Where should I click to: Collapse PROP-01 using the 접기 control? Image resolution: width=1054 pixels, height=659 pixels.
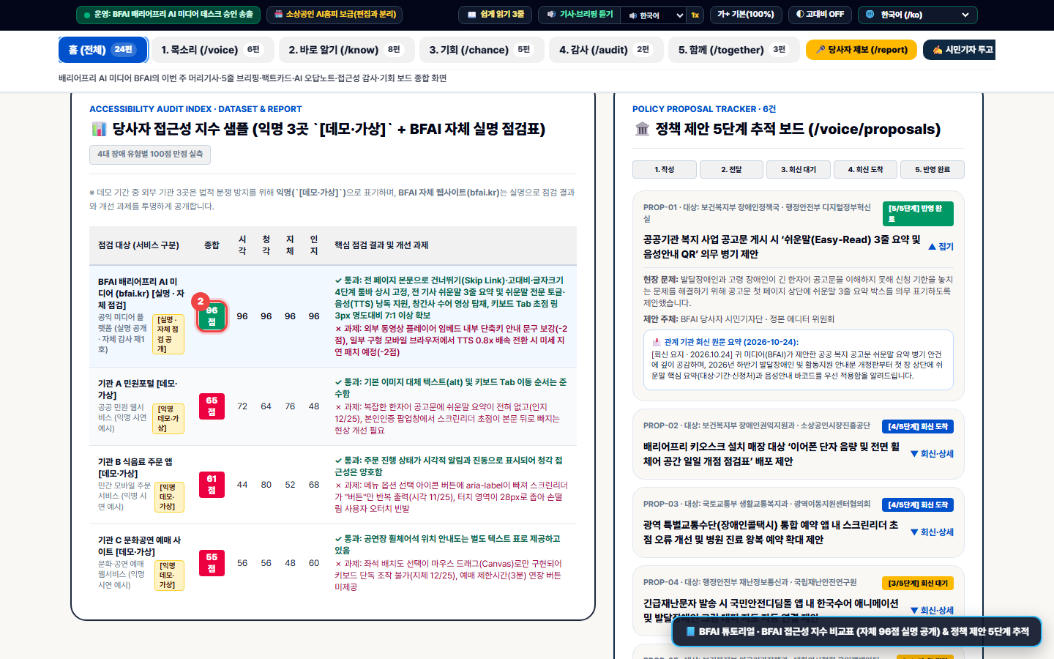(x=941, y=247)
